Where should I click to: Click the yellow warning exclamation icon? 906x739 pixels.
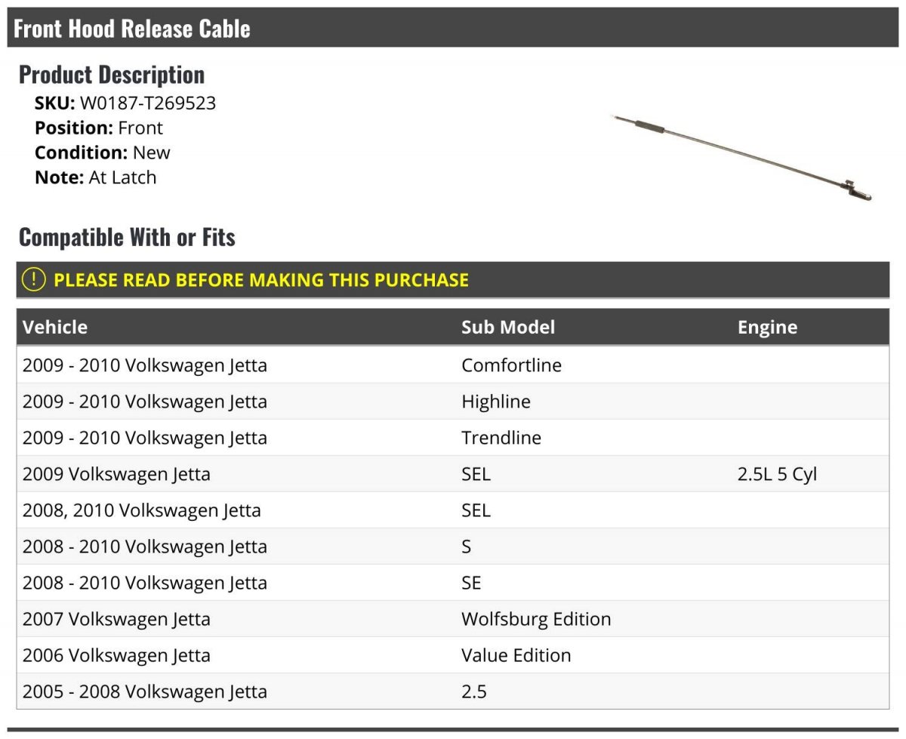point(34,279)
